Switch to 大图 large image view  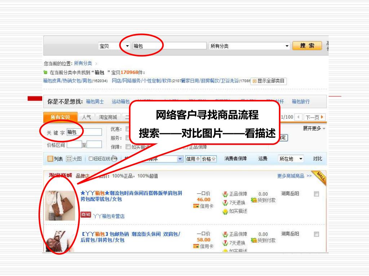(74, 159)
